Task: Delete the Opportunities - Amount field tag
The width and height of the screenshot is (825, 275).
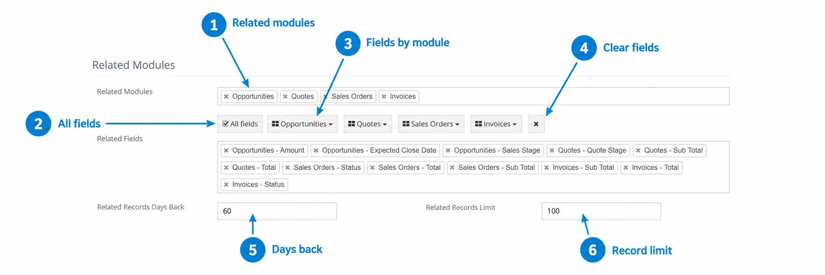Action: (226, 150)
